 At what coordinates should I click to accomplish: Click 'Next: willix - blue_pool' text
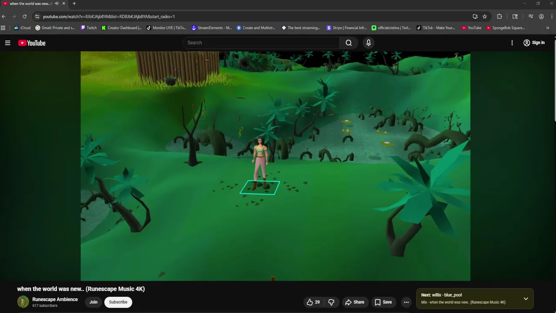(441, 295)
